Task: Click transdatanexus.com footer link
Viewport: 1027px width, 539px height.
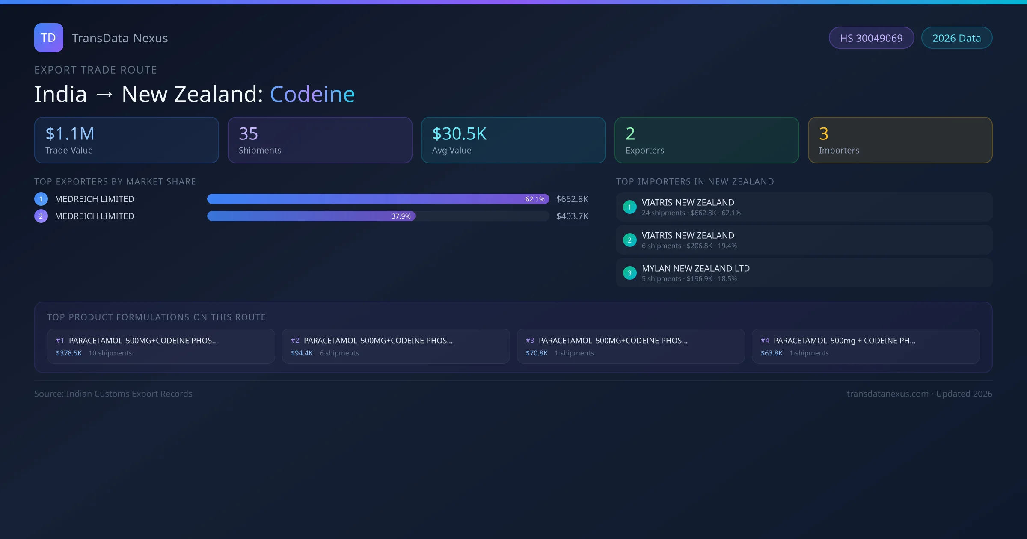Action: coord(887,394)
